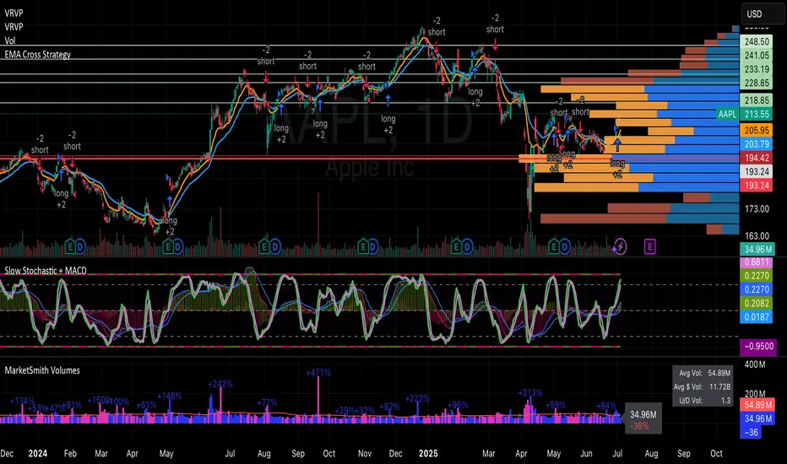Screen dimensions: 787x464
Task: Click the 228.85 price label
Action: click(757, 83)
